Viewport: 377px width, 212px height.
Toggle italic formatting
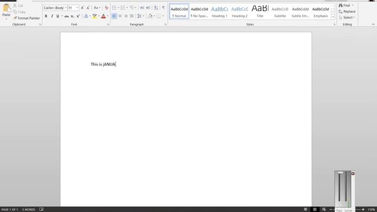(52, 16)
